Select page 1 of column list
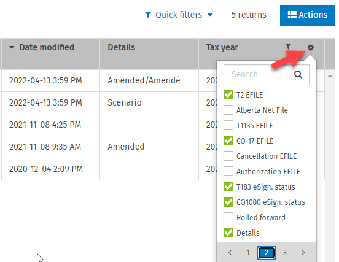Image resolution: width=339 pixels, height=262 pixels. point(248,252)
